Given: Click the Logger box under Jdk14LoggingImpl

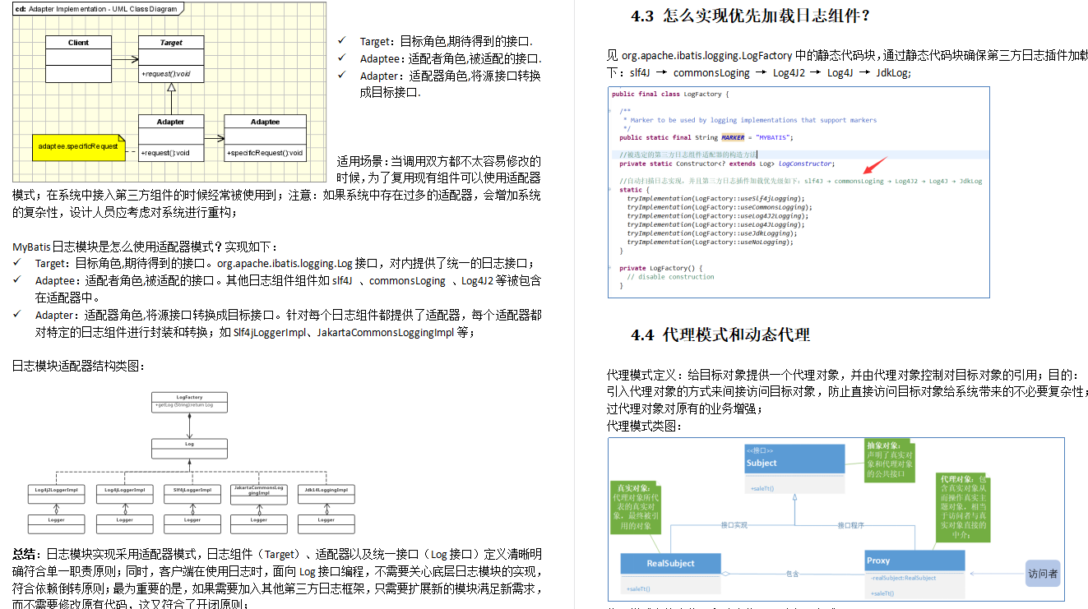Looking at the screenshot, I should tap(326, 523).
